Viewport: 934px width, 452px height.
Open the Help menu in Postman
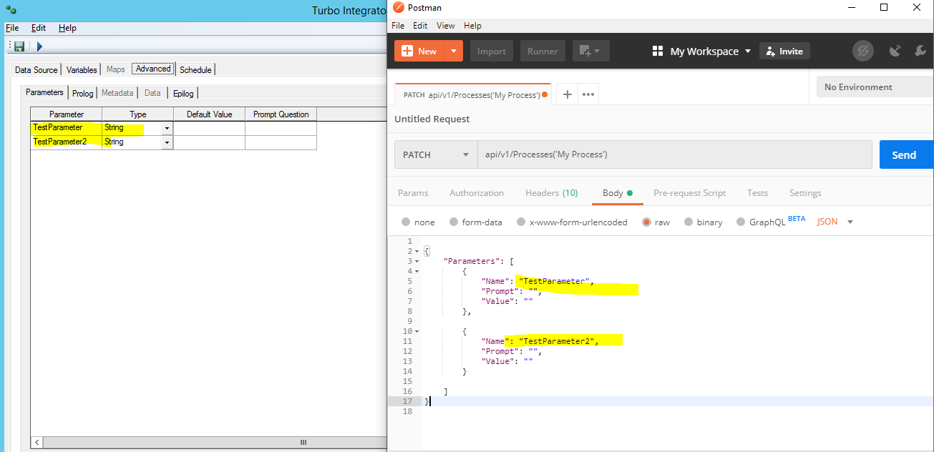(x=472, y=25)
